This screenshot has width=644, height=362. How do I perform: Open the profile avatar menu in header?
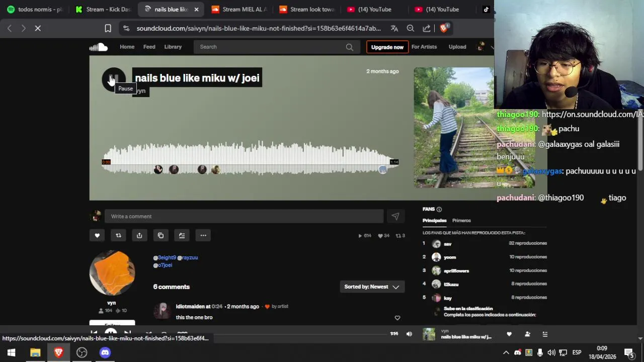point(481,47)
